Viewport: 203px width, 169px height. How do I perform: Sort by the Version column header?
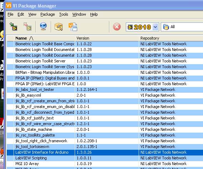click(107, 38)
